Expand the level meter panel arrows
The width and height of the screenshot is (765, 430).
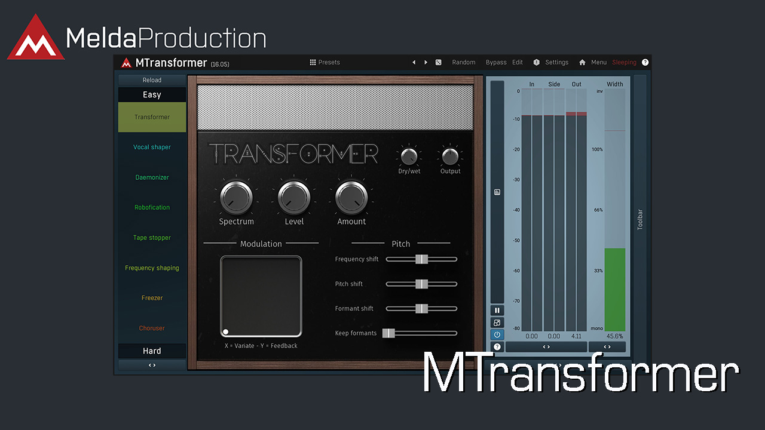coord(546,347)
